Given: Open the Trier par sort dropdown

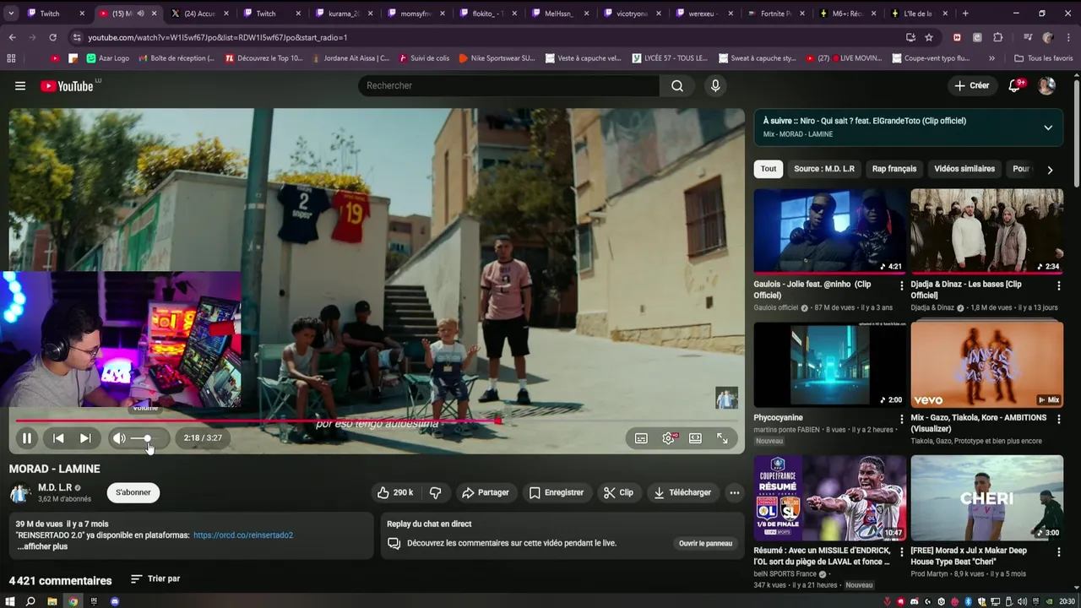Looking at the screenshot, I should (x=155, y=579).
